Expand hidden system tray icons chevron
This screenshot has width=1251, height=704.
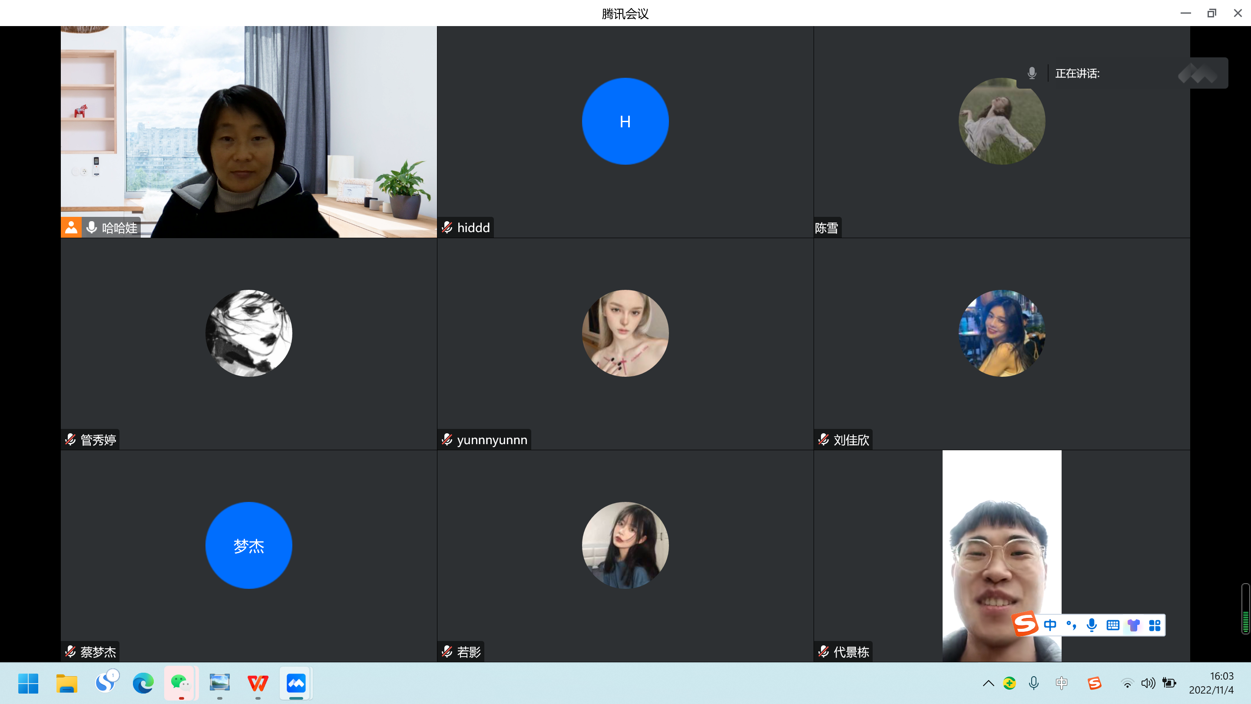[x=988, y=683]
